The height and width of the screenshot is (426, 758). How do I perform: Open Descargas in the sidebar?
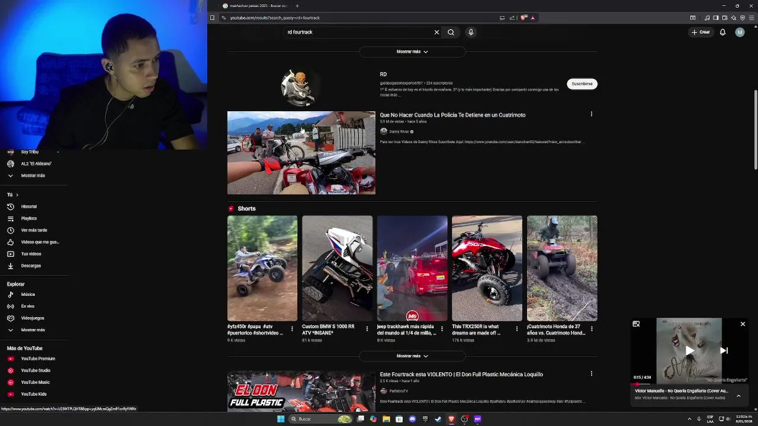30,266
